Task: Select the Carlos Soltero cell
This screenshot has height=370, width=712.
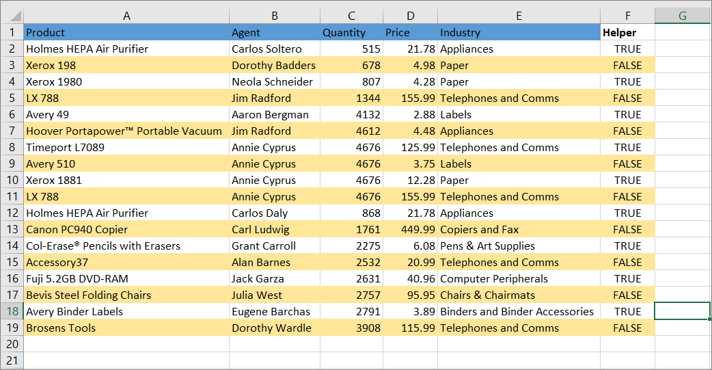Action: (x=274, y=49)
